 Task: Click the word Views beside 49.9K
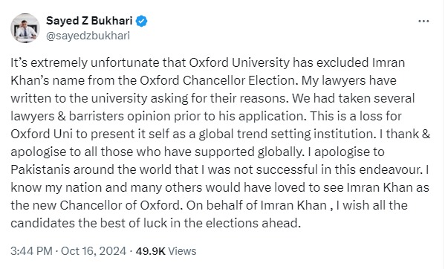pyautogui.click(x=182, y=251)
